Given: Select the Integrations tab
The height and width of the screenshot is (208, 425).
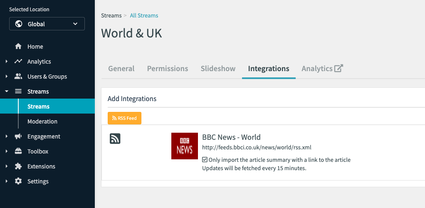Looking at the screenshot, I should [269, 69].
